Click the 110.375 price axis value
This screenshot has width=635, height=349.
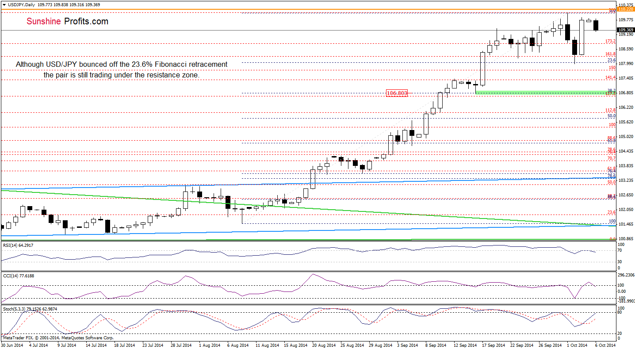(625, 5)
